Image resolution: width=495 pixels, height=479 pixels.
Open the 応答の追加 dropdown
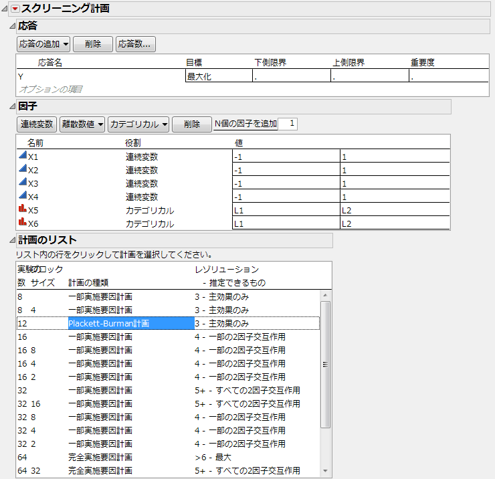pos(43,44)
